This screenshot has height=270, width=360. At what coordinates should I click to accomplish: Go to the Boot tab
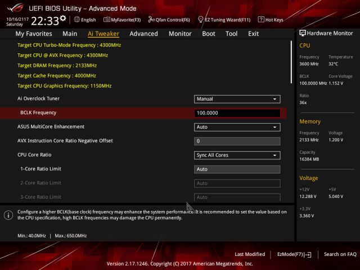click(209, 34)
